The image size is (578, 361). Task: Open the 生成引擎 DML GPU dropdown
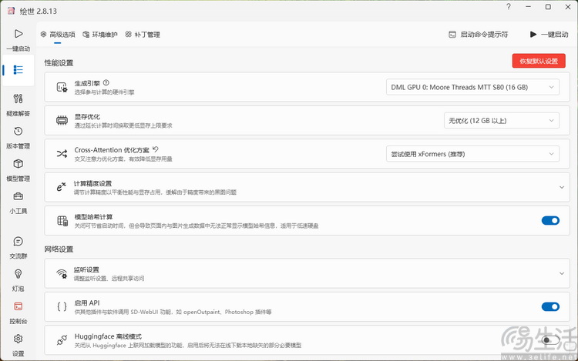(x=472, y=87)
